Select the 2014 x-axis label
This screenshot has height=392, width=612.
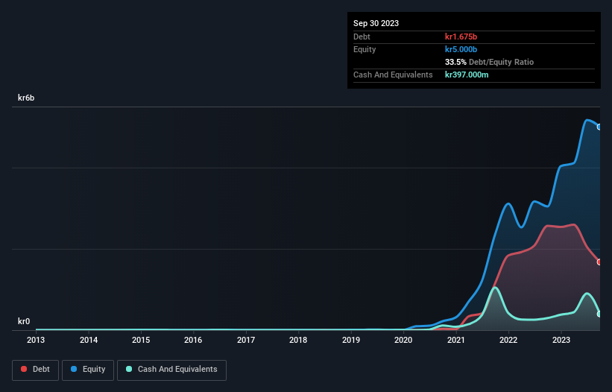[x=89, y=340]
